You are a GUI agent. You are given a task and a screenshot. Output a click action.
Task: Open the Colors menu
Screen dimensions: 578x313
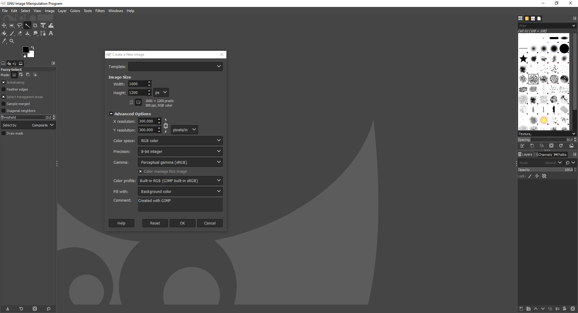(75, 11)
